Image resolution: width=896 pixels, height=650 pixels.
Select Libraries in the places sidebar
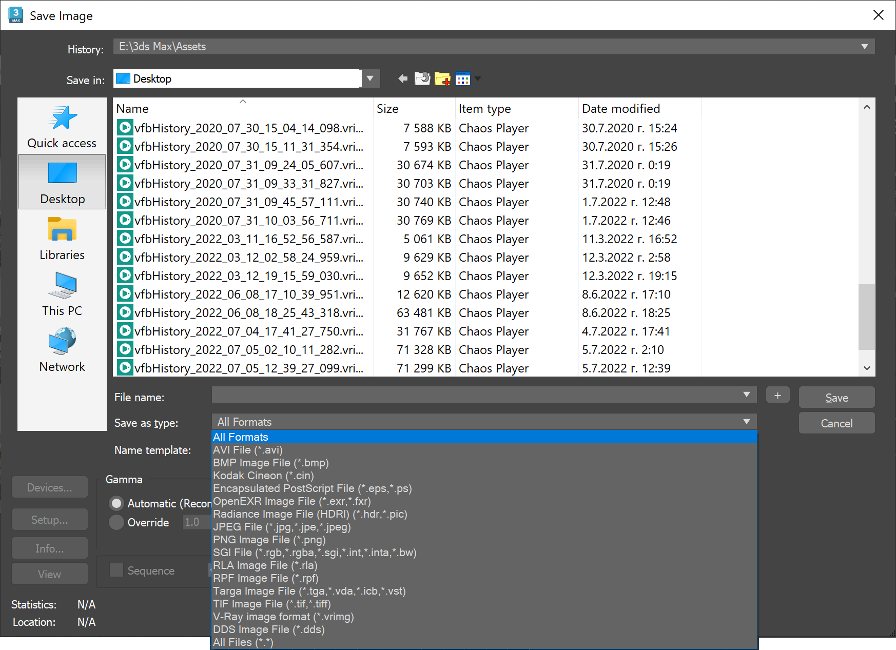[62, 238]
